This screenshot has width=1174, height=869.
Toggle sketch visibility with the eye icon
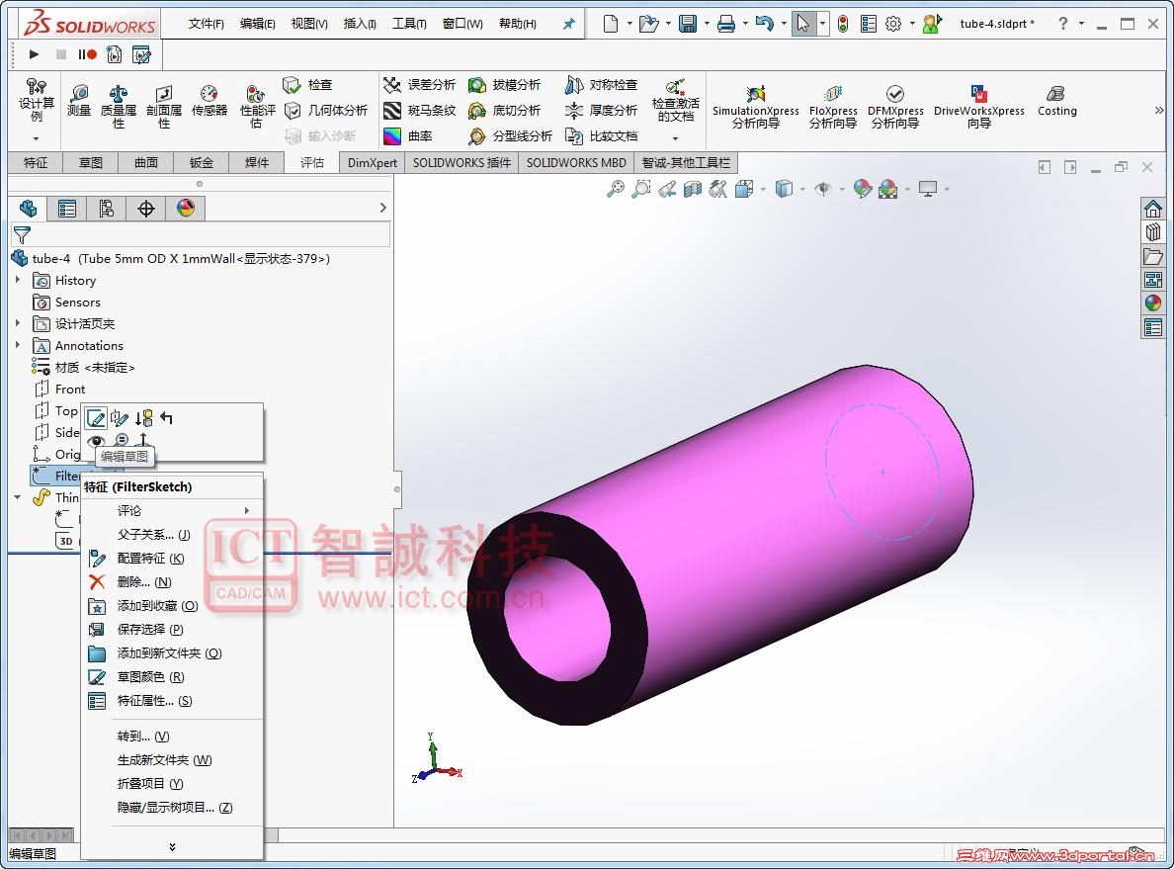point(95,441)
